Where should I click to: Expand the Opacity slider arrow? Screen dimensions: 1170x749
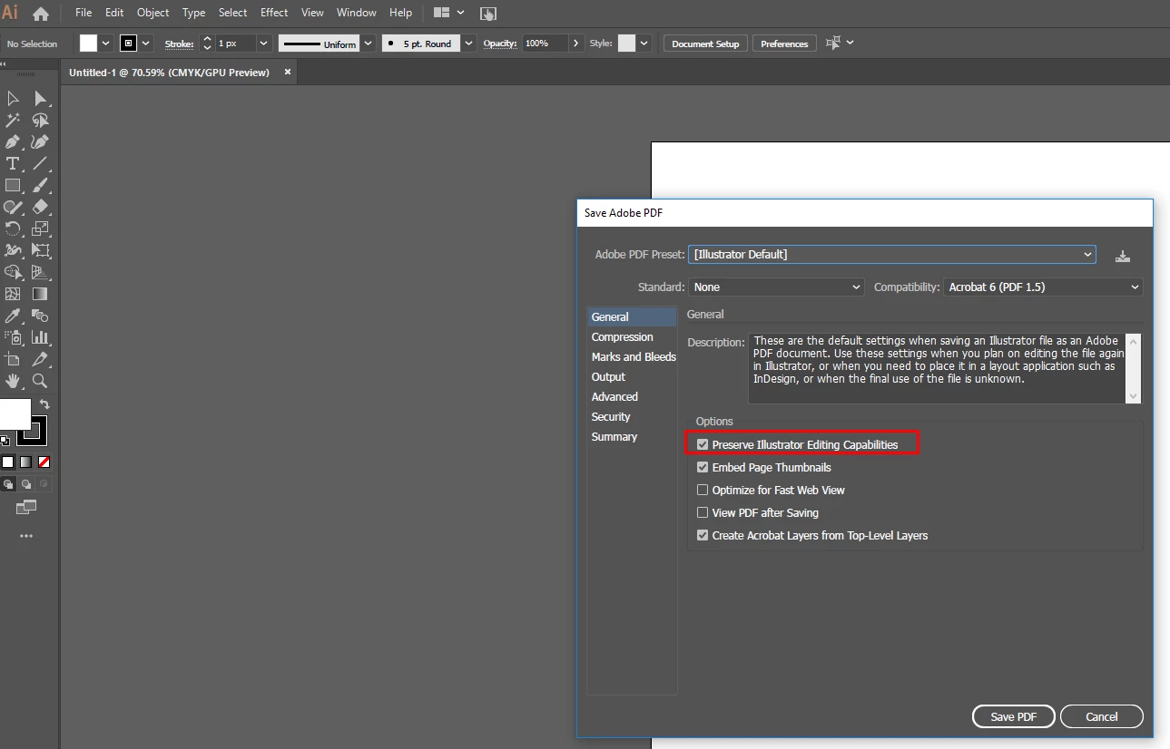576,44
